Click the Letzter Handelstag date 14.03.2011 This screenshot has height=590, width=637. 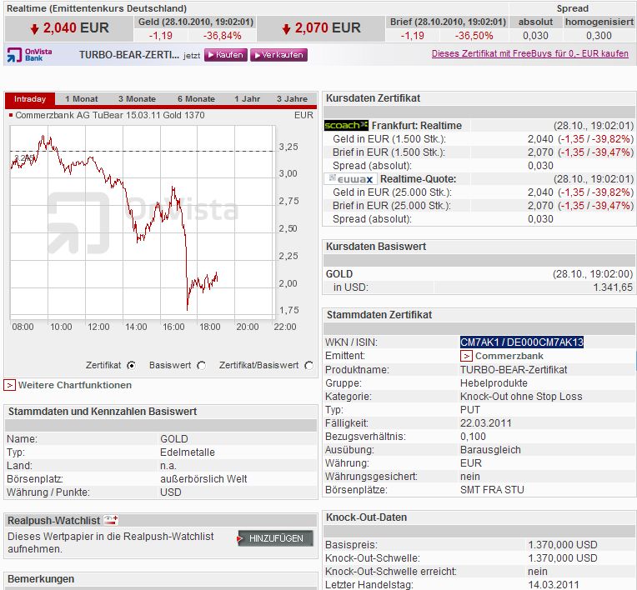pos(554,585)
